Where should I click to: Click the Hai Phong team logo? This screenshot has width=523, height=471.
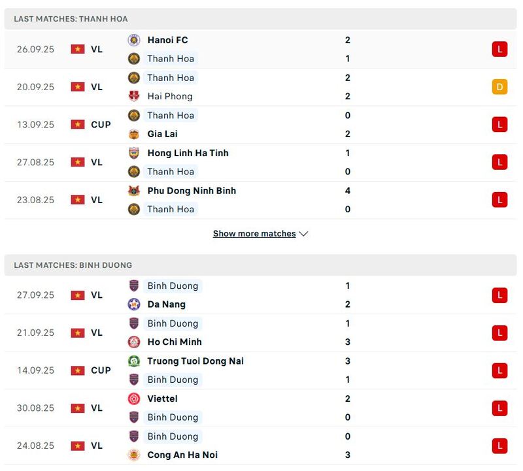coord(134,96)
